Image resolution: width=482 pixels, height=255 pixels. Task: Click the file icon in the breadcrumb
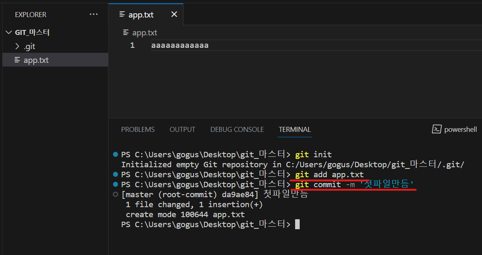(x=126, y=32)
